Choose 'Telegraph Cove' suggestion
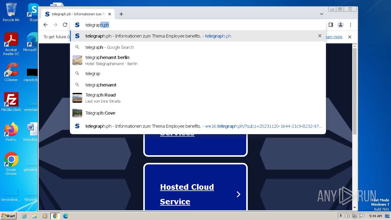 (x=198, y=113)
